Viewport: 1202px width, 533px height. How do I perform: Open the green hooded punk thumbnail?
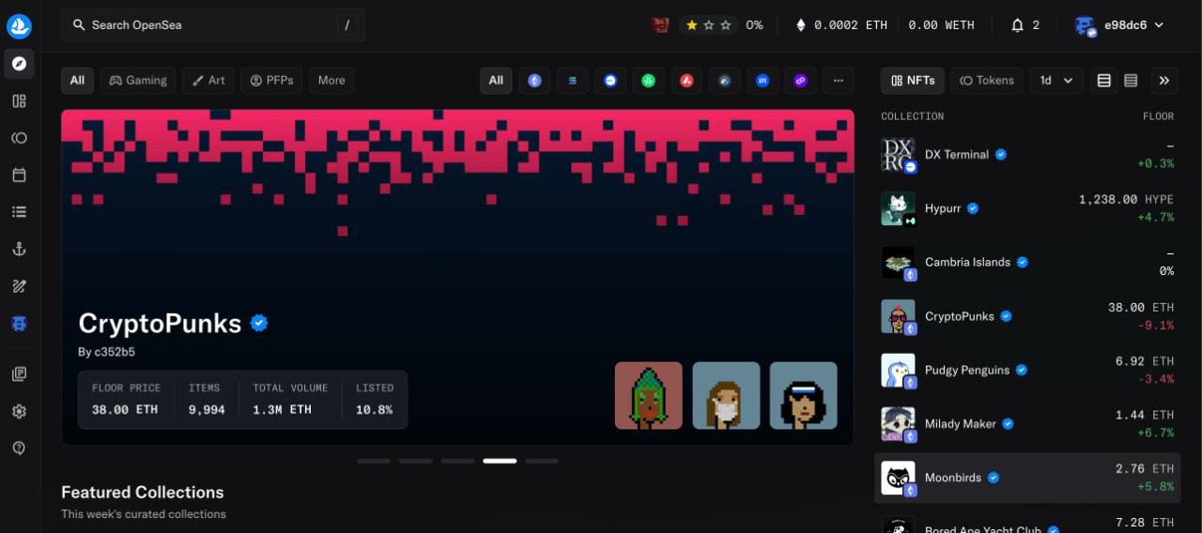[x=649, y=396]
